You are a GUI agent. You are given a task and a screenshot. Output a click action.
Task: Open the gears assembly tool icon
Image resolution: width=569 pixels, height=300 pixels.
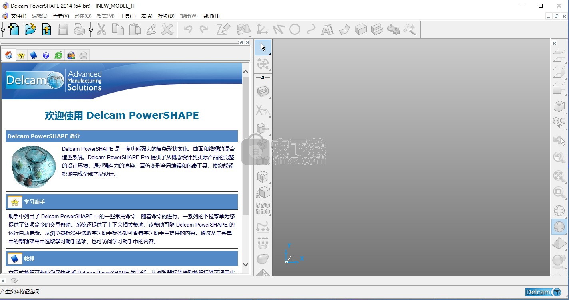[394, 29]
